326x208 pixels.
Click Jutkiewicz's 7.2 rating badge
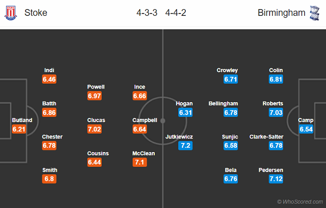tap(185, 146)
